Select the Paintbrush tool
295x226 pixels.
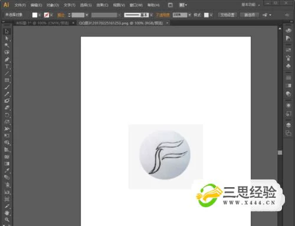click(x=7, y=87)
